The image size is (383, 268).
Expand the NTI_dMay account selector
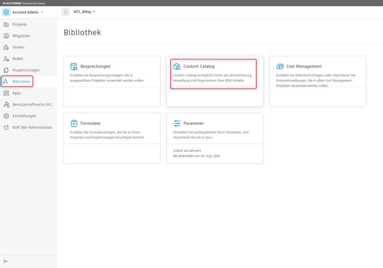coord(84,12)
